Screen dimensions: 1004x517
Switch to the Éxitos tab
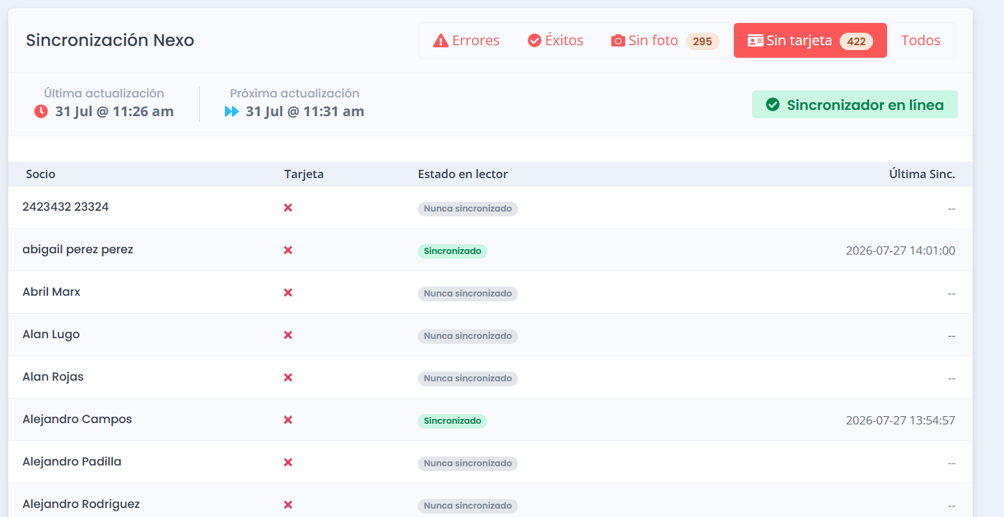(556, 40)
